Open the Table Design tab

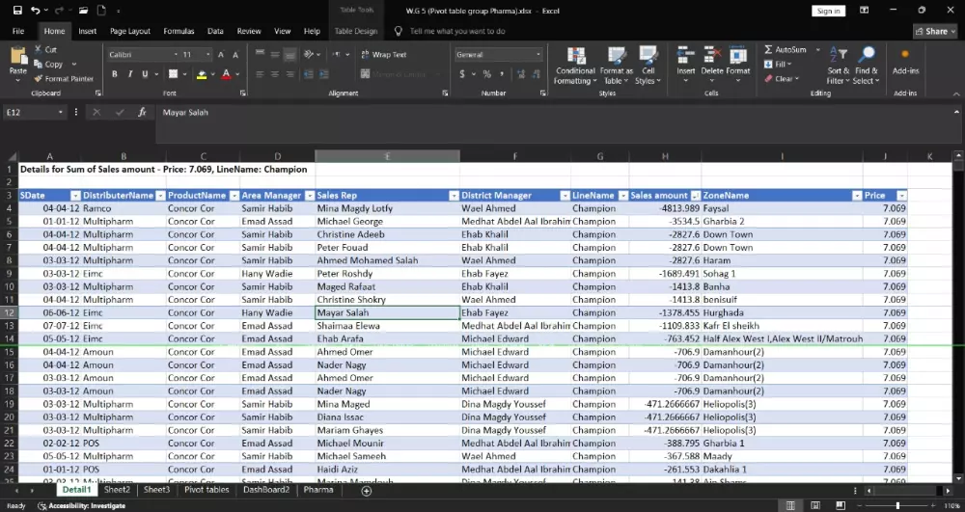click(x=356, y=31)
